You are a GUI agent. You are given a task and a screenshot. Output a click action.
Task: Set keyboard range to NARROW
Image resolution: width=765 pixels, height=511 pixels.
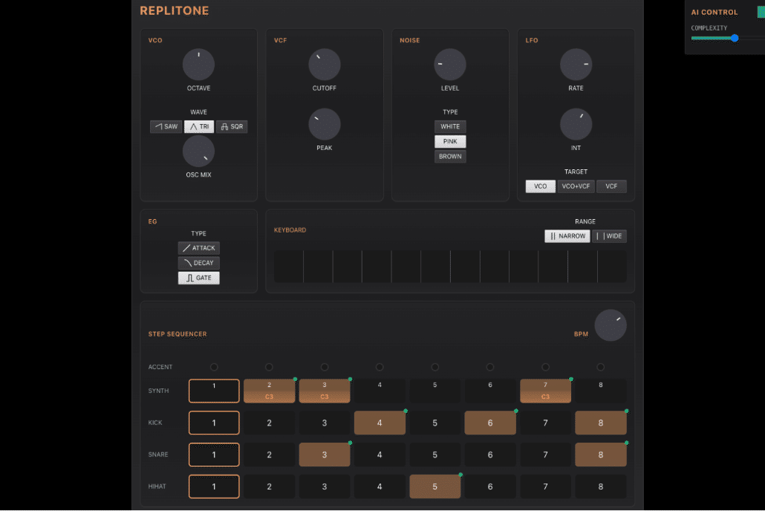point(567,236)
